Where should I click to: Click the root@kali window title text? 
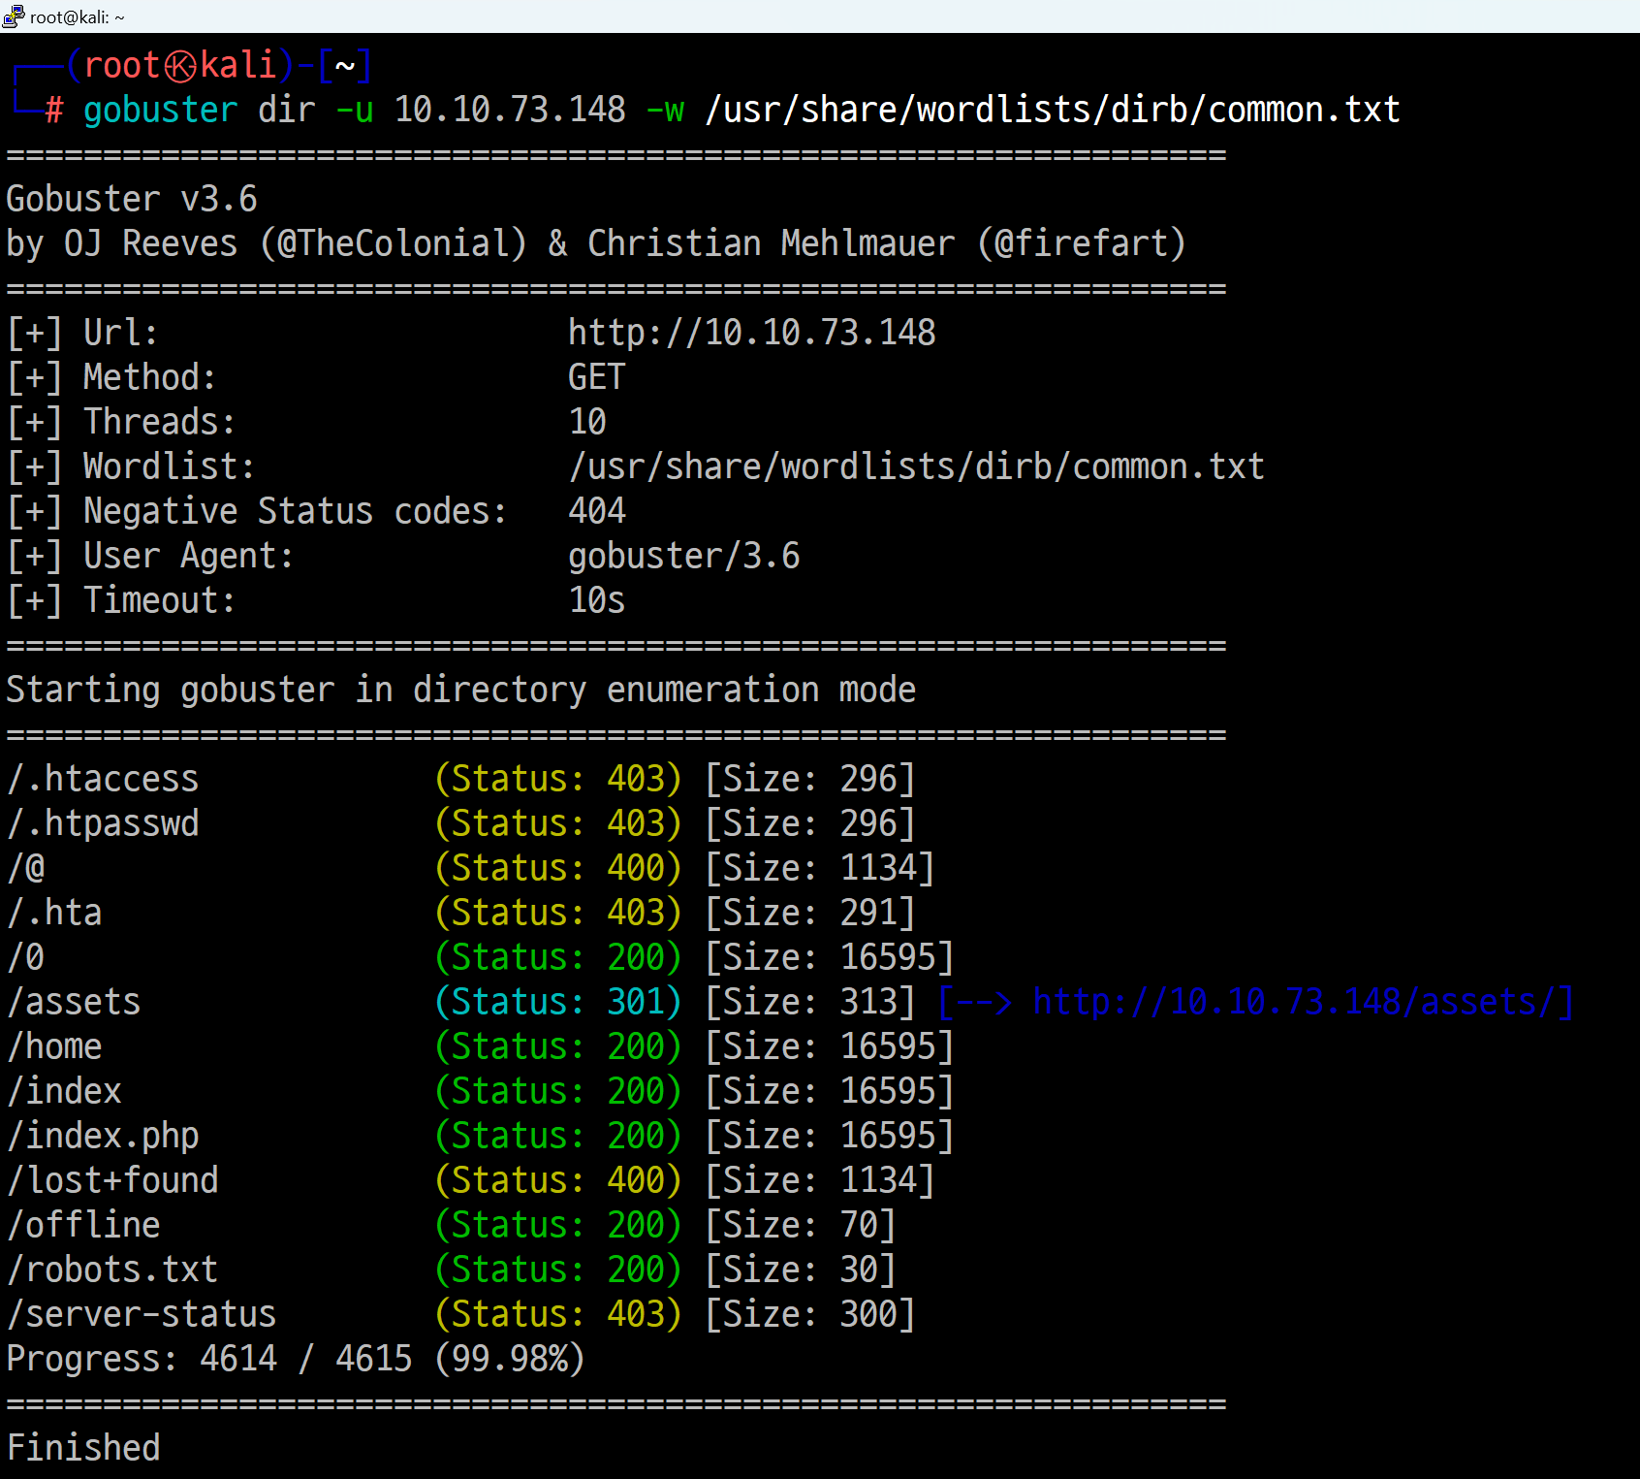[77, 16]
